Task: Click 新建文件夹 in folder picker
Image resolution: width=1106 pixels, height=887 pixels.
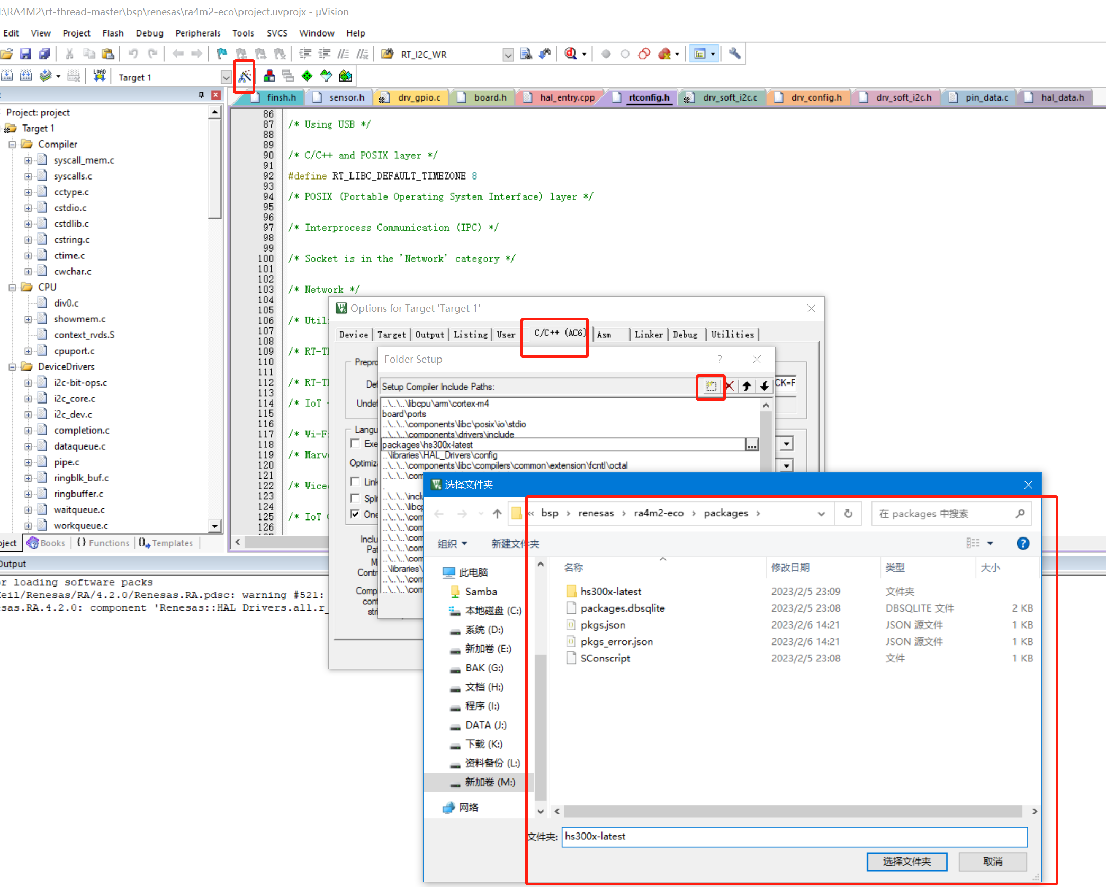Action: [x=515, y=544]
